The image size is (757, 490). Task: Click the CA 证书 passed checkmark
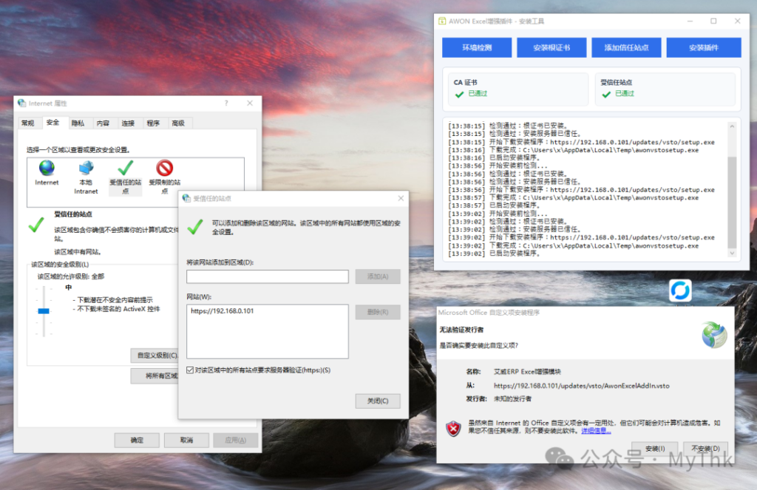[x=459, y=94]
